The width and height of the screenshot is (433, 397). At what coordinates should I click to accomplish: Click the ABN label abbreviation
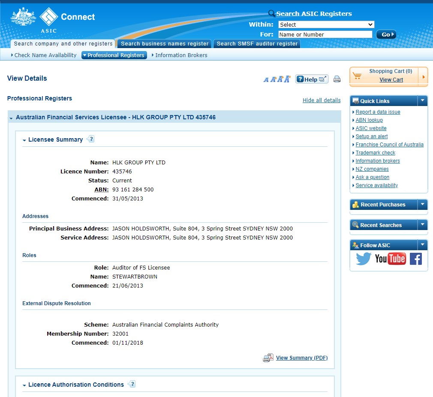pos(101,189)
